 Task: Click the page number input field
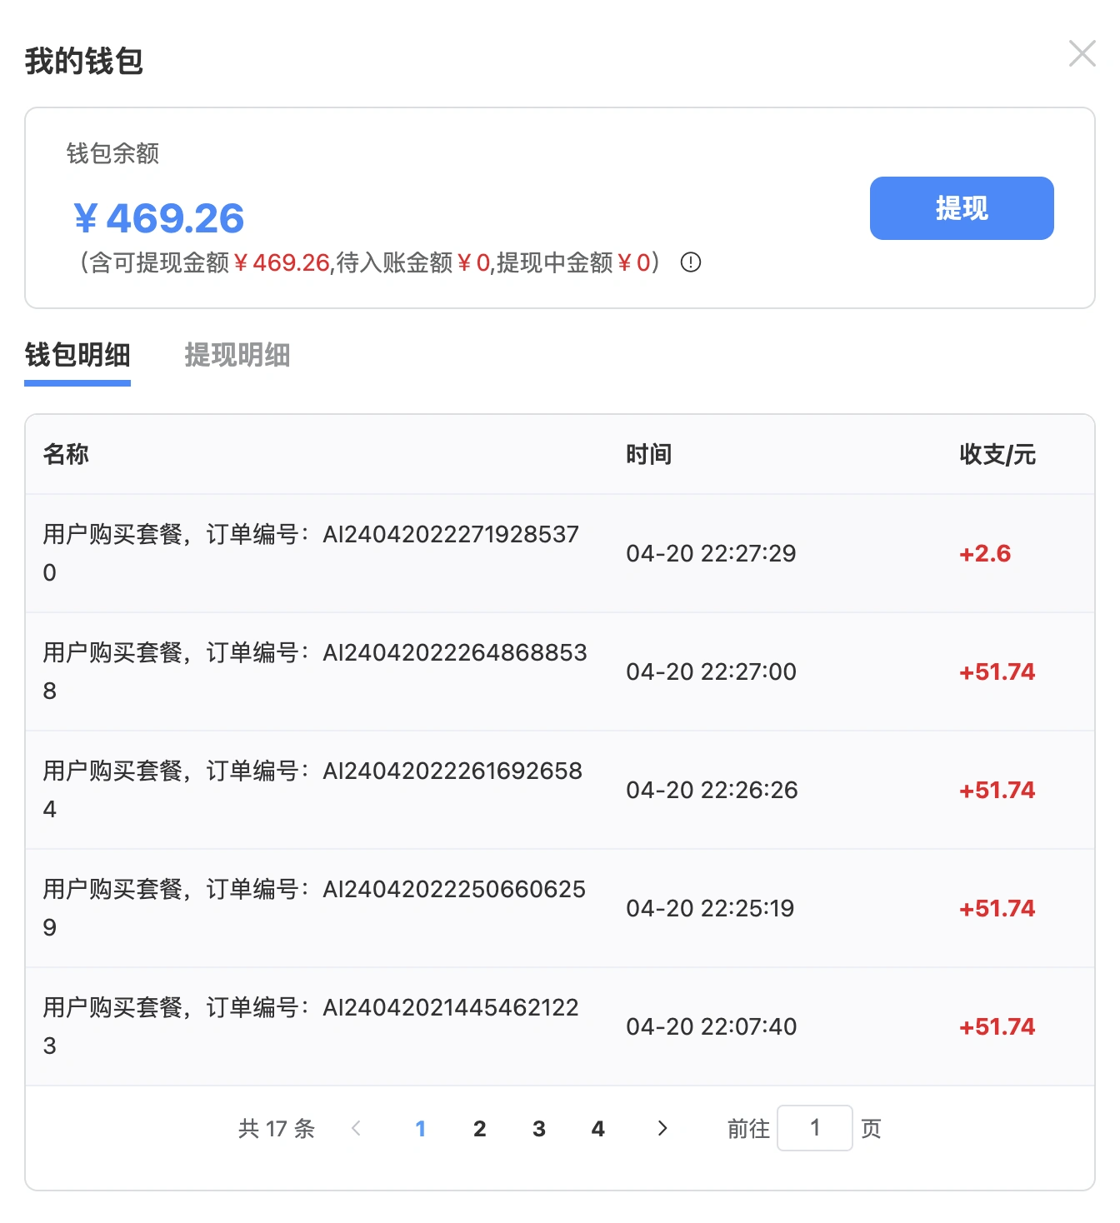coord(815,1127)
